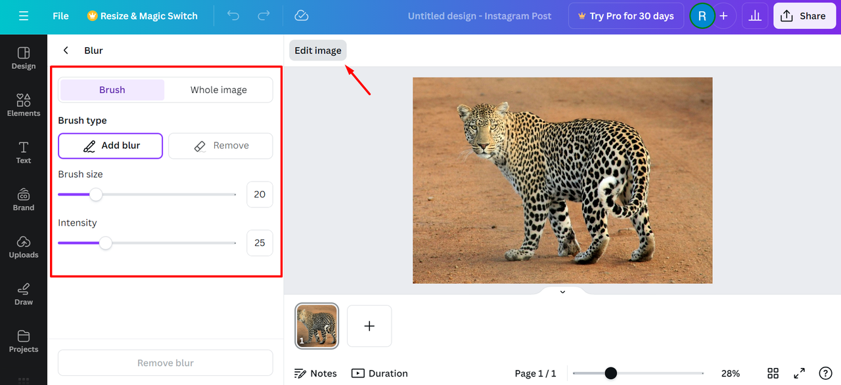
Task: Select Remove brush type
Action: click(x=221, y=146)
